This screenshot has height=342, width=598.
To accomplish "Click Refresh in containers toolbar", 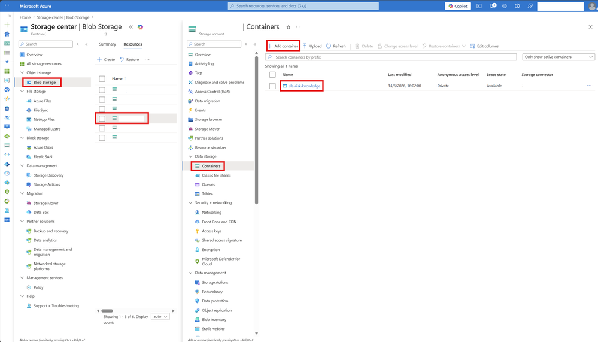I will (336, 46).
